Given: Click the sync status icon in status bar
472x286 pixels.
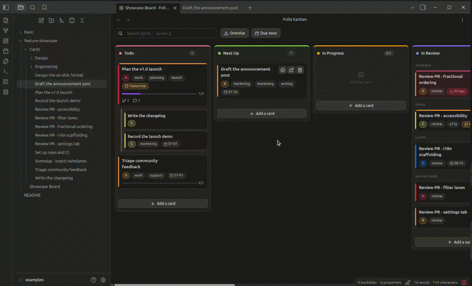Looking at the screenshot, I should [464, 282].
